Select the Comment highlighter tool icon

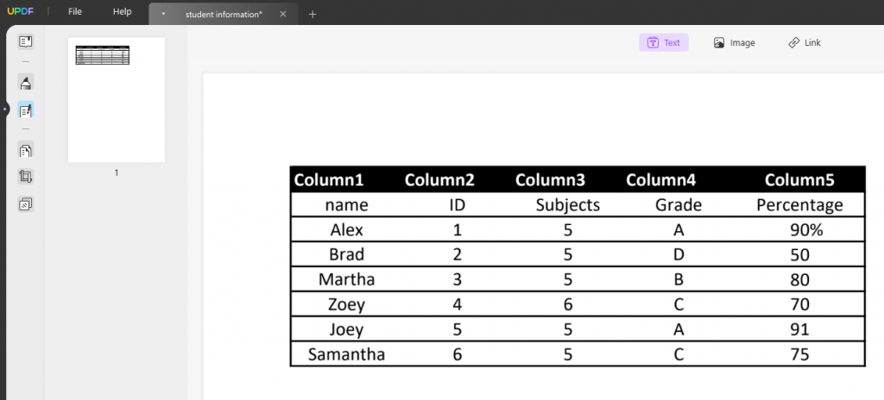point(25,84)
